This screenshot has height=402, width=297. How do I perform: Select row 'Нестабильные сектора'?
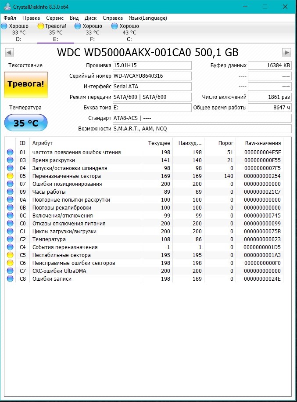pos(144,255)
